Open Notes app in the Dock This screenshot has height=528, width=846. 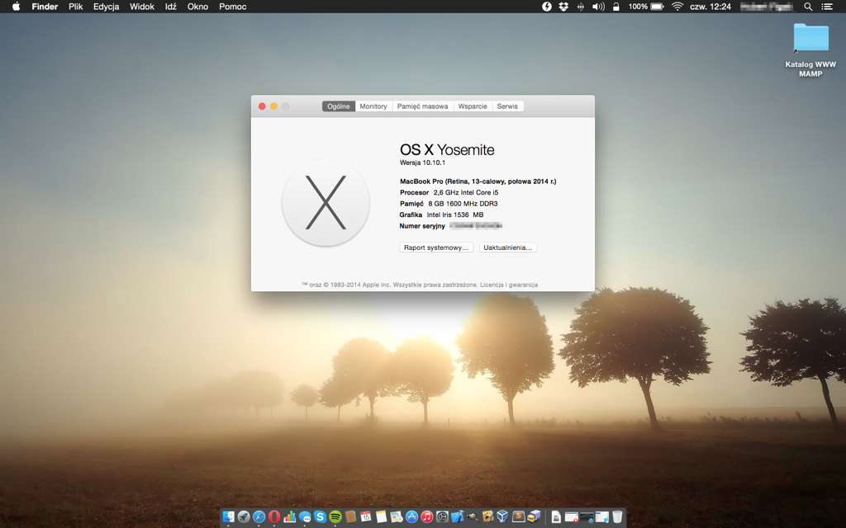[x=382, y=516]
